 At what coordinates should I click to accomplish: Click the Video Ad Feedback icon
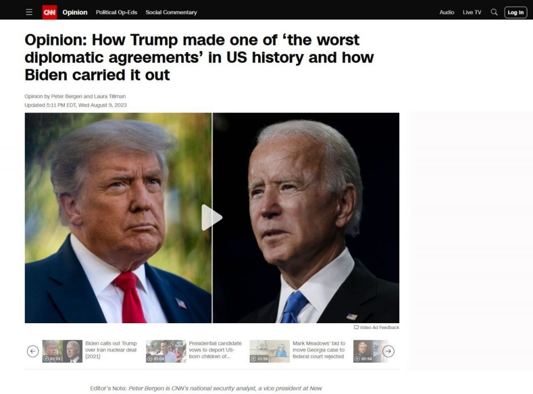coord(356,327)
